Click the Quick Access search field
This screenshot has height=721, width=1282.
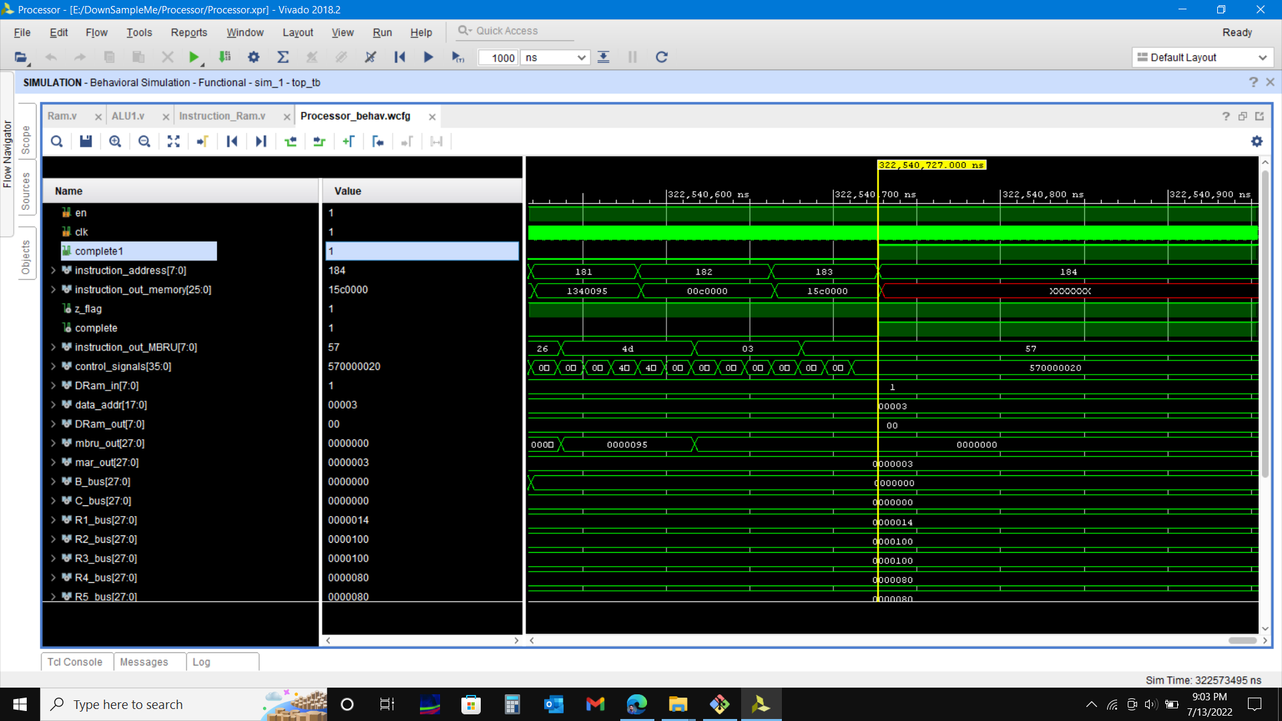[x=515, y=31]
